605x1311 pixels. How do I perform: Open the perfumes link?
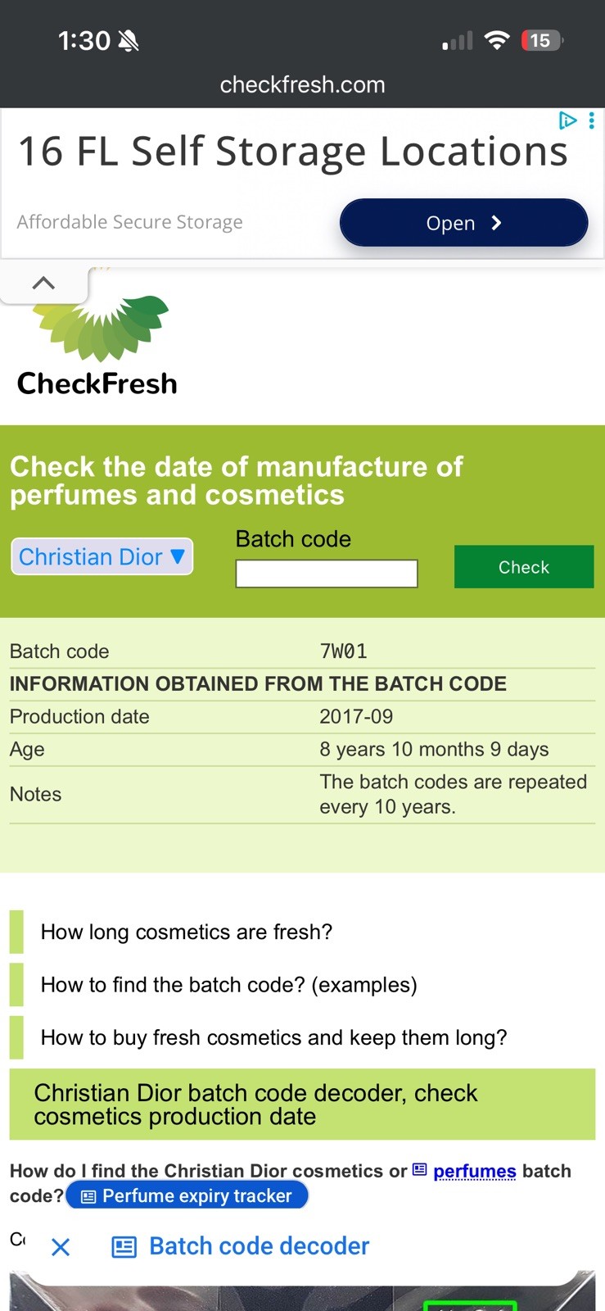point(475,1171)
